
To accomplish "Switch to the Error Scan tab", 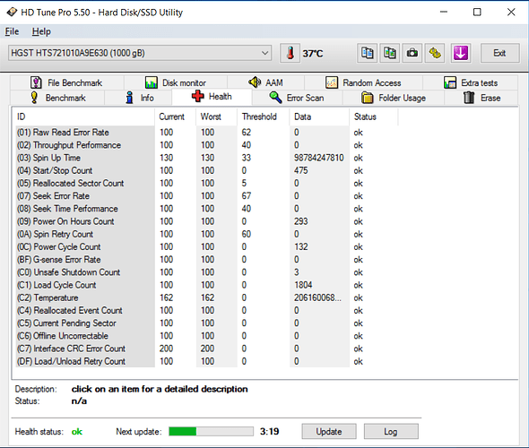I will 297,98.
